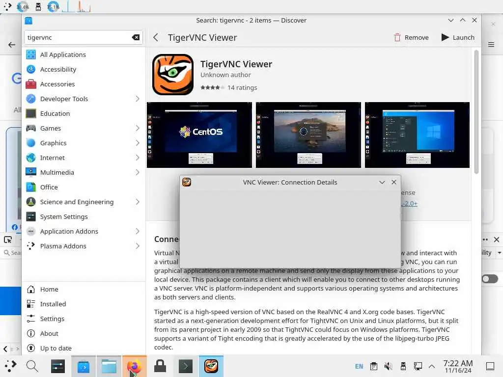
Task: Click the Games controller icon
Action: [x=31, y=128]
